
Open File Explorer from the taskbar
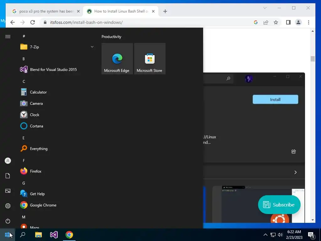coord(38,235)
